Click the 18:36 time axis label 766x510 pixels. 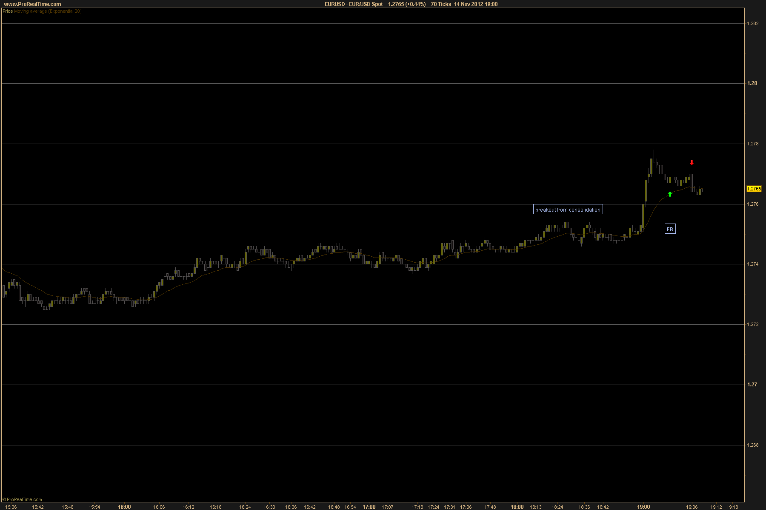click(x=584, y=507)
